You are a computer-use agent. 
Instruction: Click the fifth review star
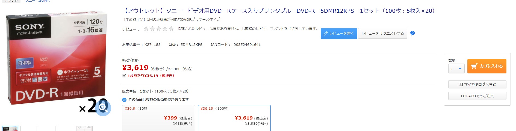click(171, 29)
